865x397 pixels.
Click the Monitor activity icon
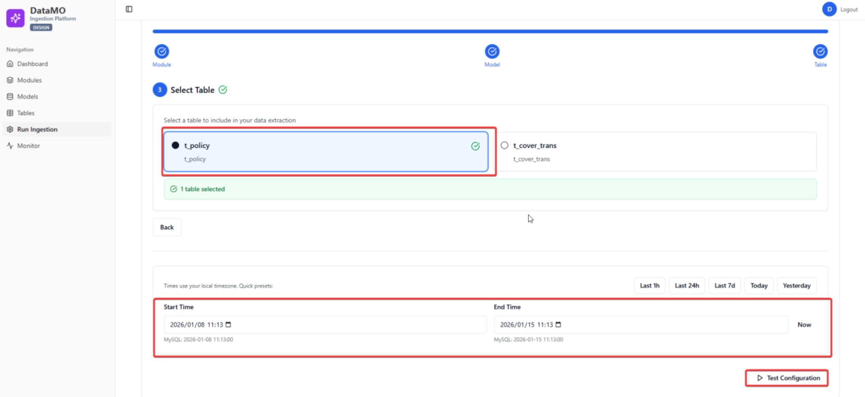[10, 146]
